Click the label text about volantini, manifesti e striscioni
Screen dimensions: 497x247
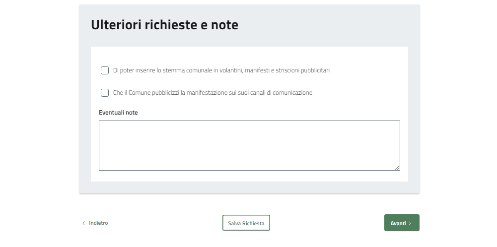[x=221, y=70]
